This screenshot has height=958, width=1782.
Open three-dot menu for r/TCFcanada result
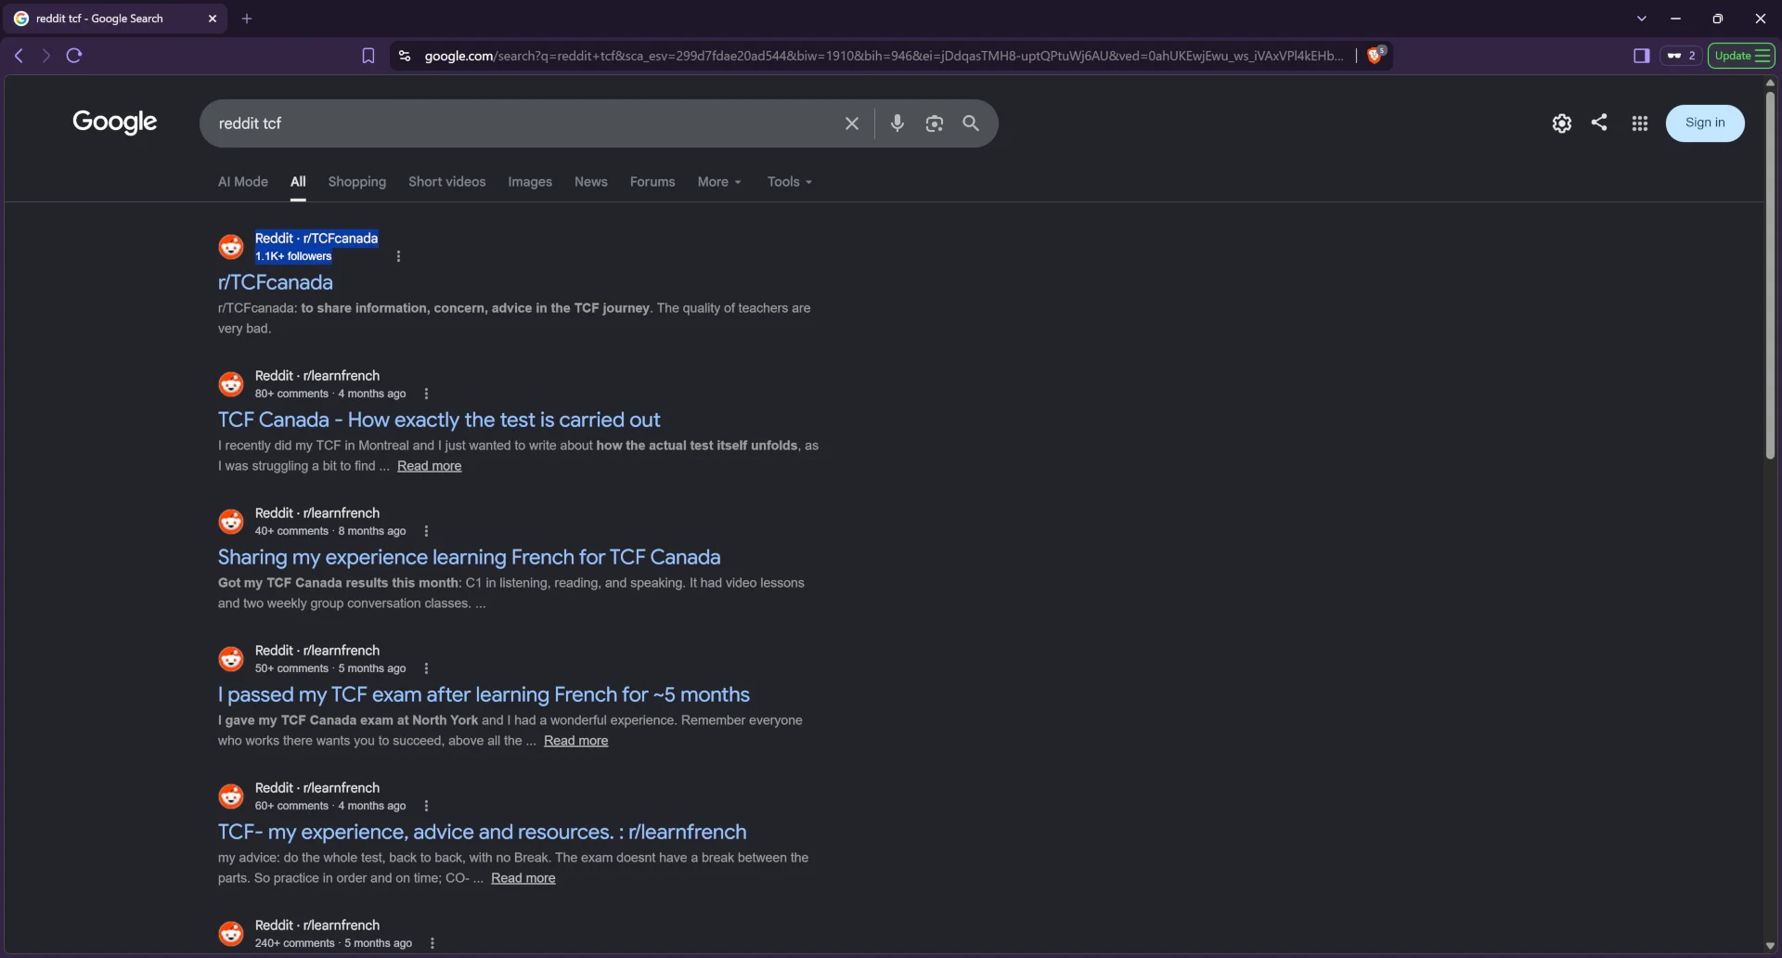pos(398,256)
